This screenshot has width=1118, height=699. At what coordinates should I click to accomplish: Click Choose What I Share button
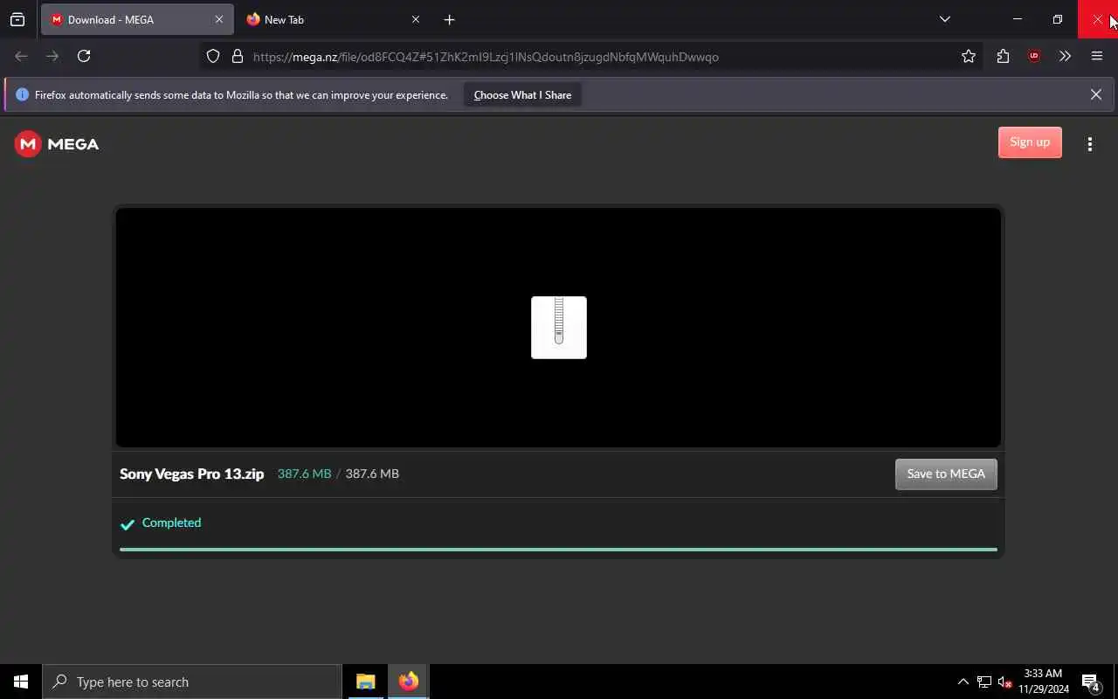point(522,94)
